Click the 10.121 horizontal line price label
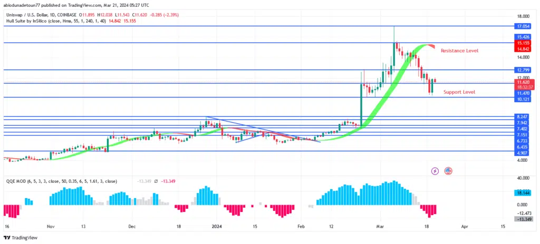This screenshot has height=244, width=540. [x=524, y=99]
